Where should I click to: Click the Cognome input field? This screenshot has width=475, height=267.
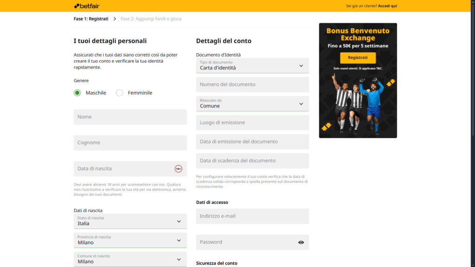pyautogui.click(x=130, y=142)
